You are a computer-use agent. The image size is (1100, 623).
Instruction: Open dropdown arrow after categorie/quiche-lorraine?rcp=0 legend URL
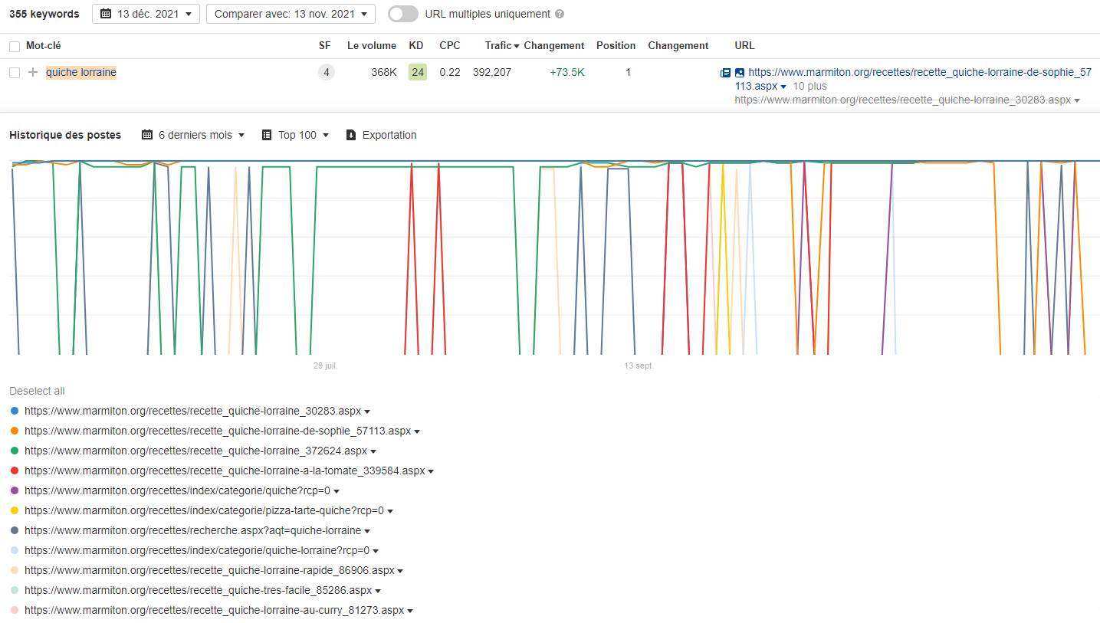click(376, 551)
